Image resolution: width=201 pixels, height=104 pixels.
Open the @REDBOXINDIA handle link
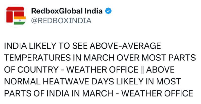point(61,21)
